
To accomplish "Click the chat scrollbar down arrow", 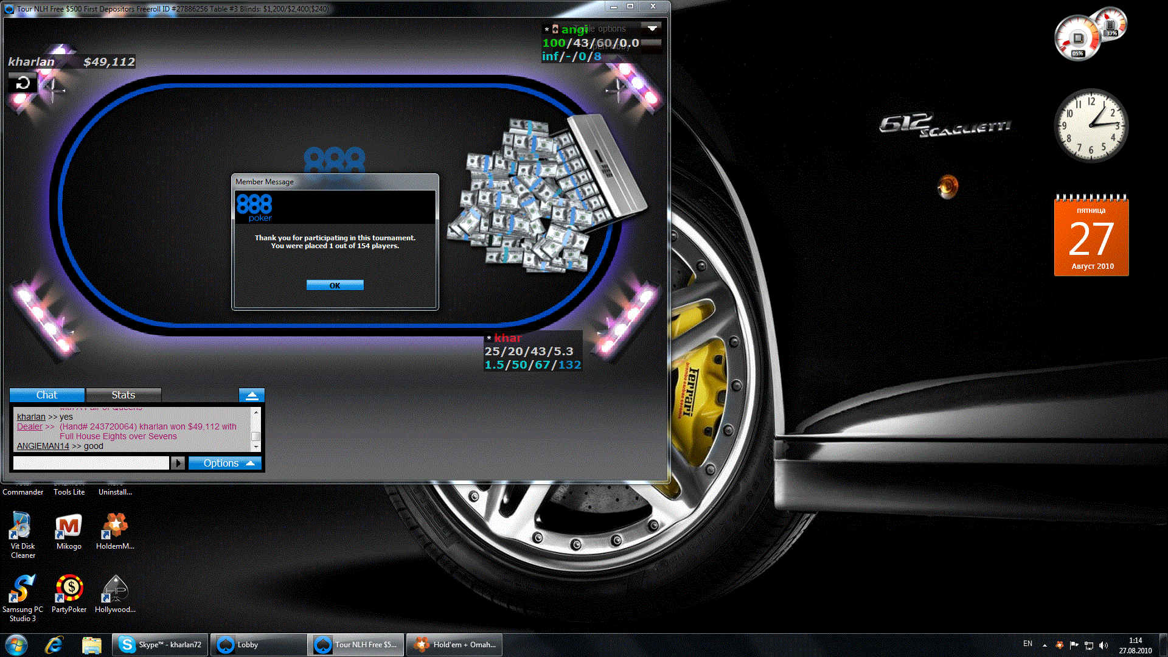I will (256, 447).
